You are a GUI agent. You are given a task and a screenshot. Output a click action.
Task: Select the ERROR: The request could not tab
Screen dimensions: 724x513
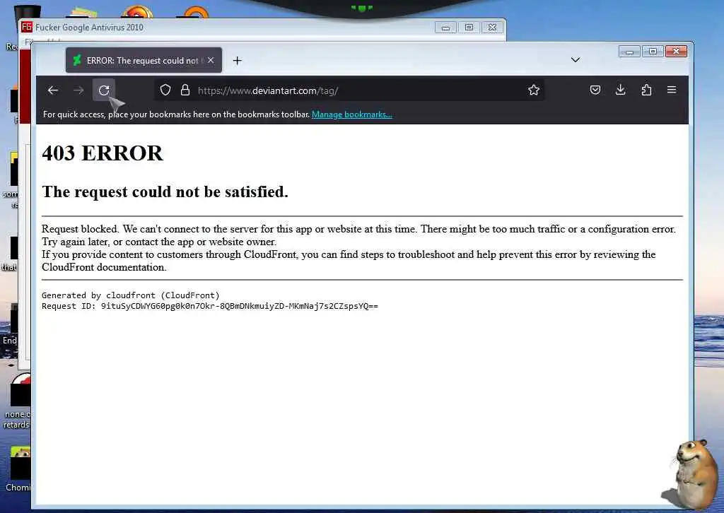(x=144, y=61)
